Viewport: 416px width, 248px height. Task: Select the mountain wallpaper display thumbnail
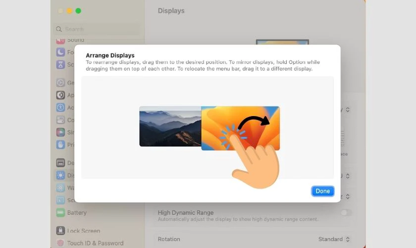pyautogui.click(x=170, y=126)
